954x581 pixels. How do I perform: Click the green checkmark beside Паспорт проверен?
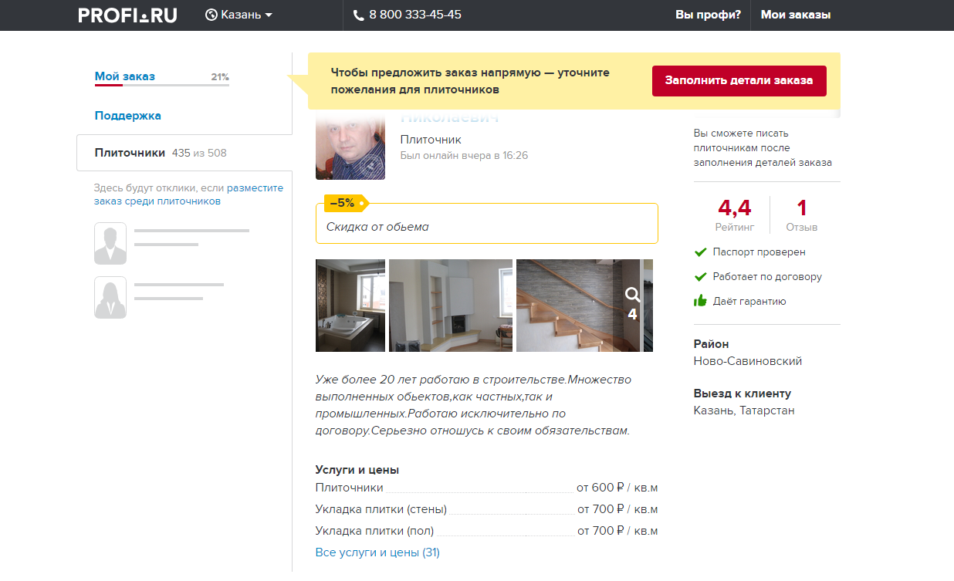[700, 252]
